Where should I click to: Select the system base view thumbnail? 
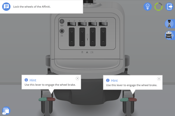coord(169,35)
